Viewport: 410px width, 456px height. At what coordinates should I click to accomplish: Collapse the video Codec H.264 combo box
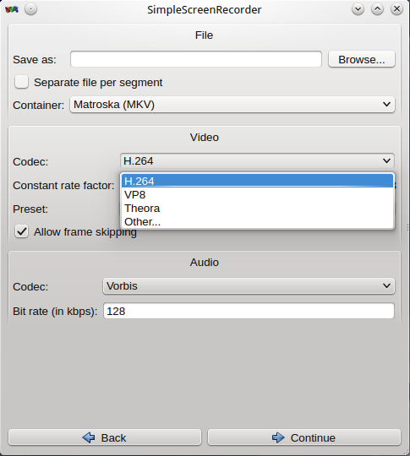[257, 160]
